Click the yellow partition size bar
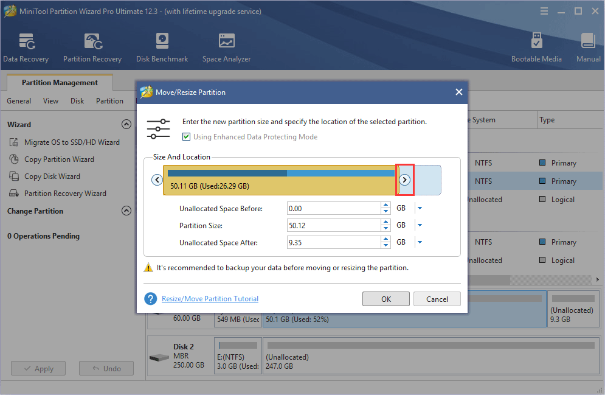This screenshot has height=395, width=605. tap(280, 180)
